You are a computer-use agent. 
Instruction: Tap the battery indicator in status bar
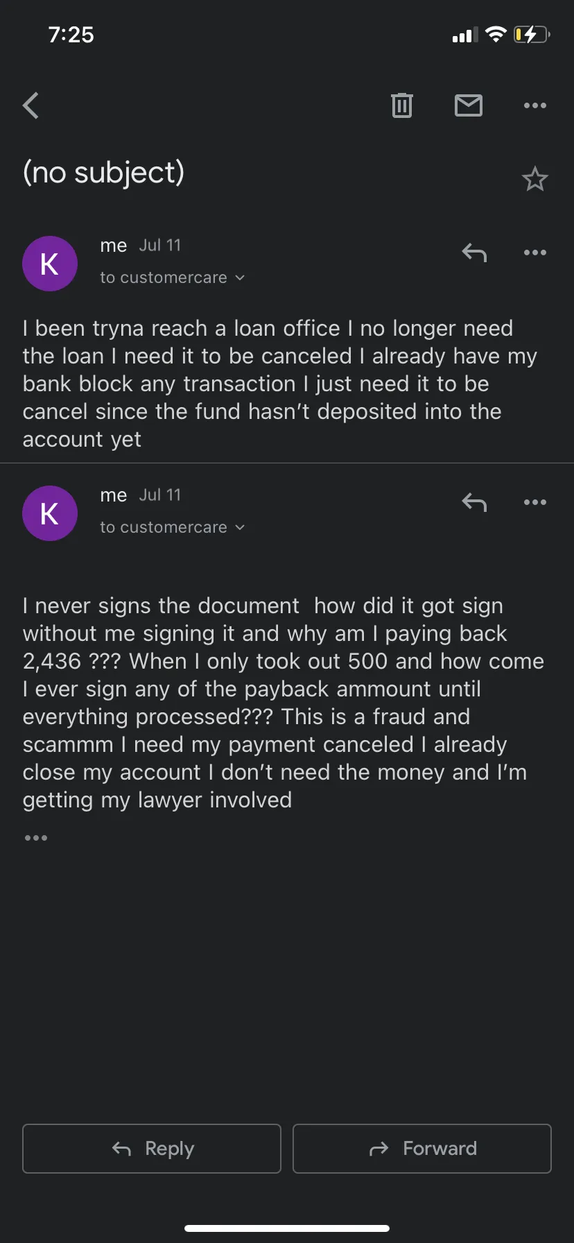coord(532,34)
